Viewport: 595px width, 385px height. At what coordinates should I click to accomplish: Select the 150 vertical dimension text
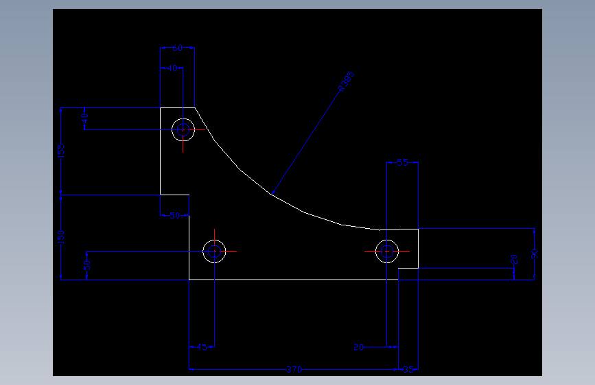[x=61, y=237]
